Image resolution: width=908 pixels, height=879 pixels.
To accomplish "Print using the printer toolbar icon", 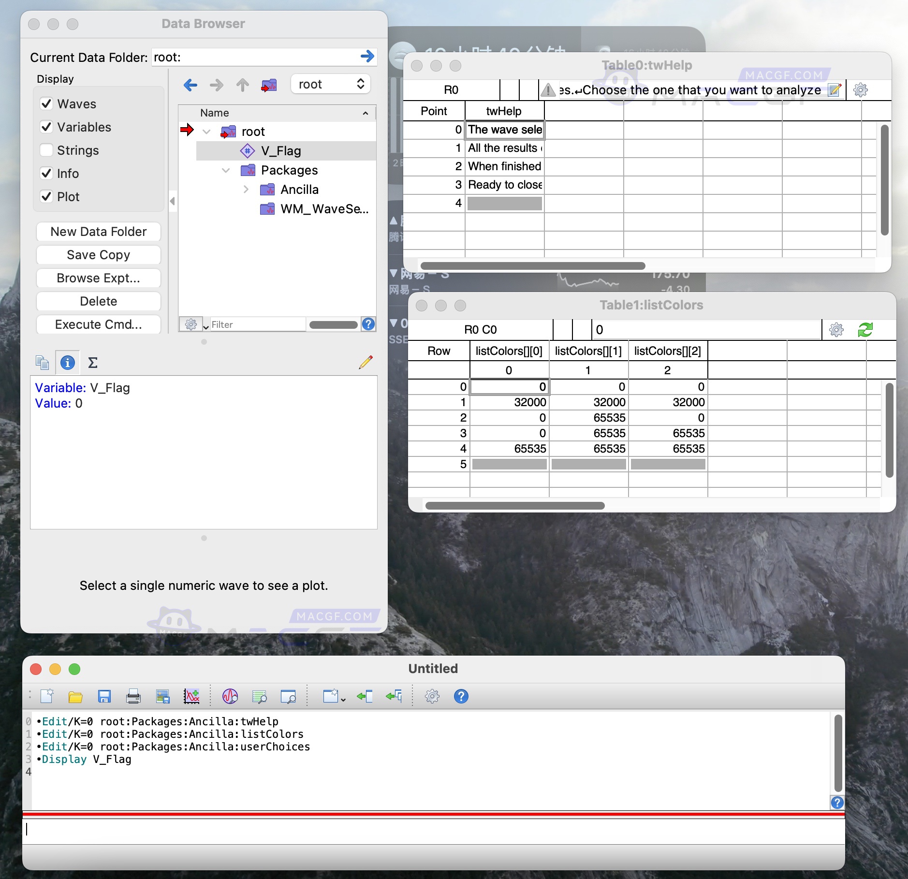I will pyautogui.click(x=133, y=696).
